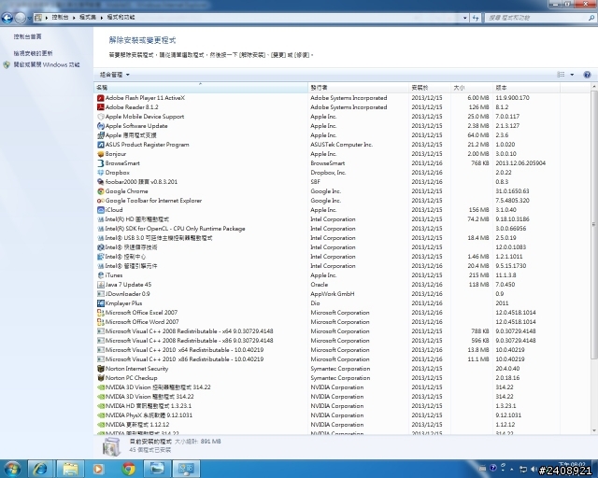Click the Windows Start orb
This screenshot has height=478, width=598.
pos(12,468)
